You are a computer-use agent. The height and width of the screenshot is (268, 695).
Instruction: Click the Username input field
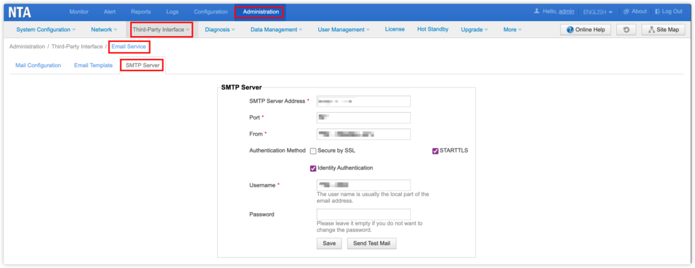coord(364,185)
